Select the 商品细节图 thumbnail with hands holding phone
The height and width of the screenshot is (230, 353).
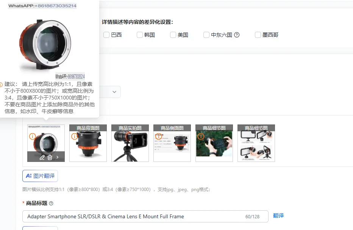214,143
